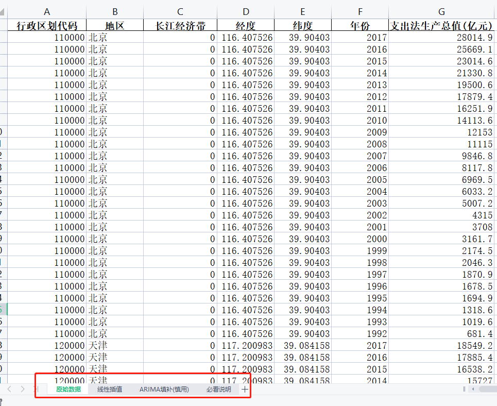Screen dimensions: 497x406
Task: Click the cell with value 1678.5
Action: pyautogui.click(x=441, y=286)
